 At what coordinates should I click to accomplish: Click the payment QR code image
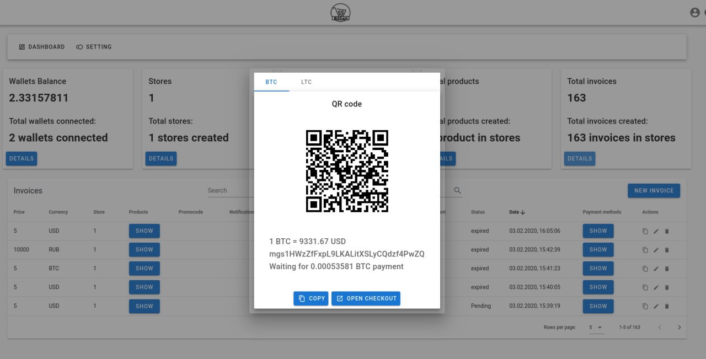pos(347,171)
